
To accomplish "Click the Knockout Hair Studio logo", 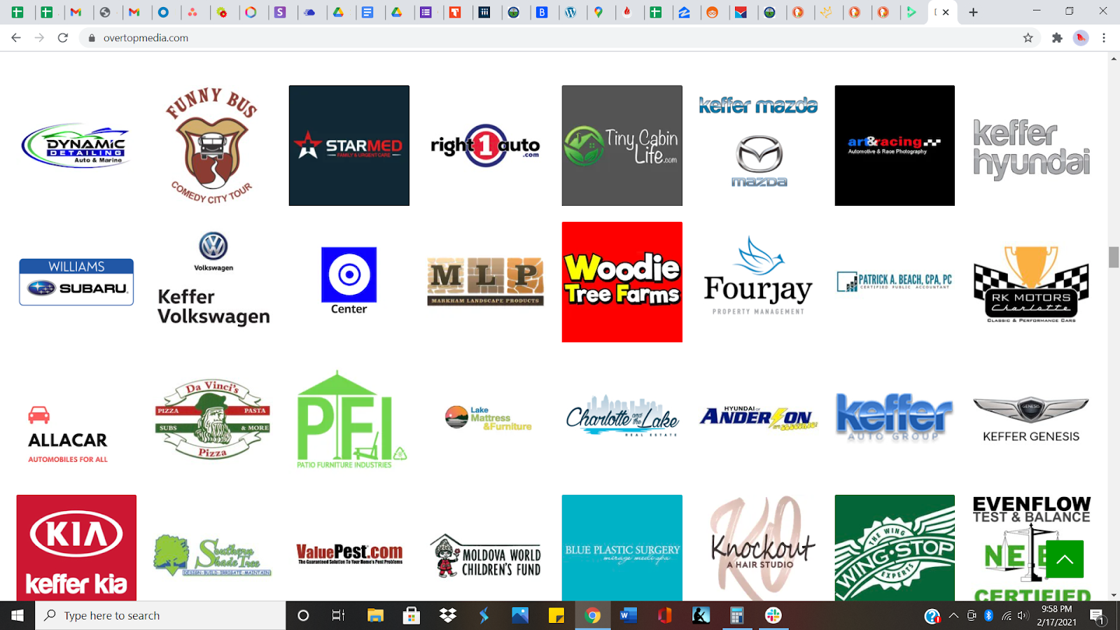I will coord(762,547).
